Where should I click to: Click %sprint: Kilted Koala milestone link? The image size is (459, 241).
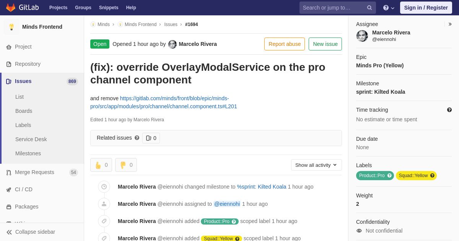[x=262, y=187]
